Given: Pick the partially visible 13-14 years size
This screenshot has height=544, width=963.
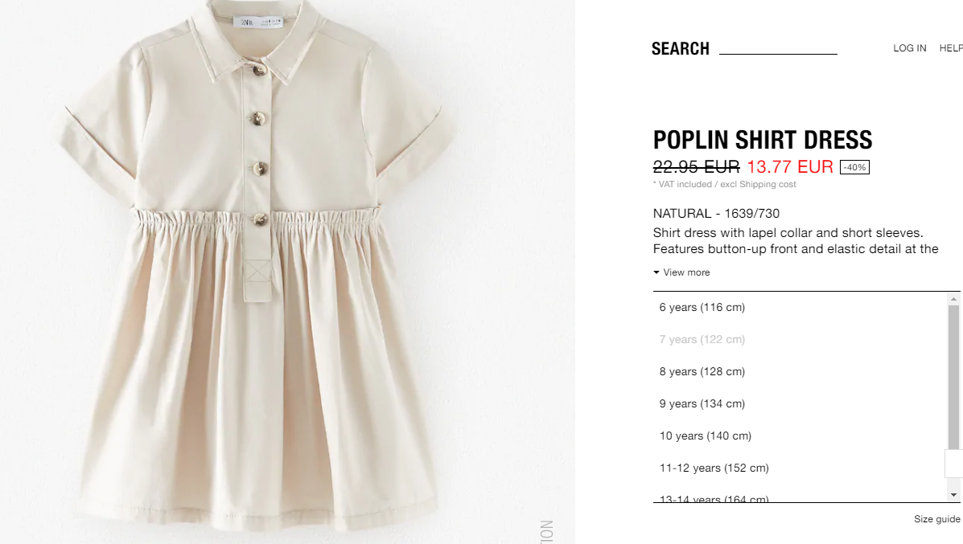Looking at the screenshot, I should (x=714, y=499).
